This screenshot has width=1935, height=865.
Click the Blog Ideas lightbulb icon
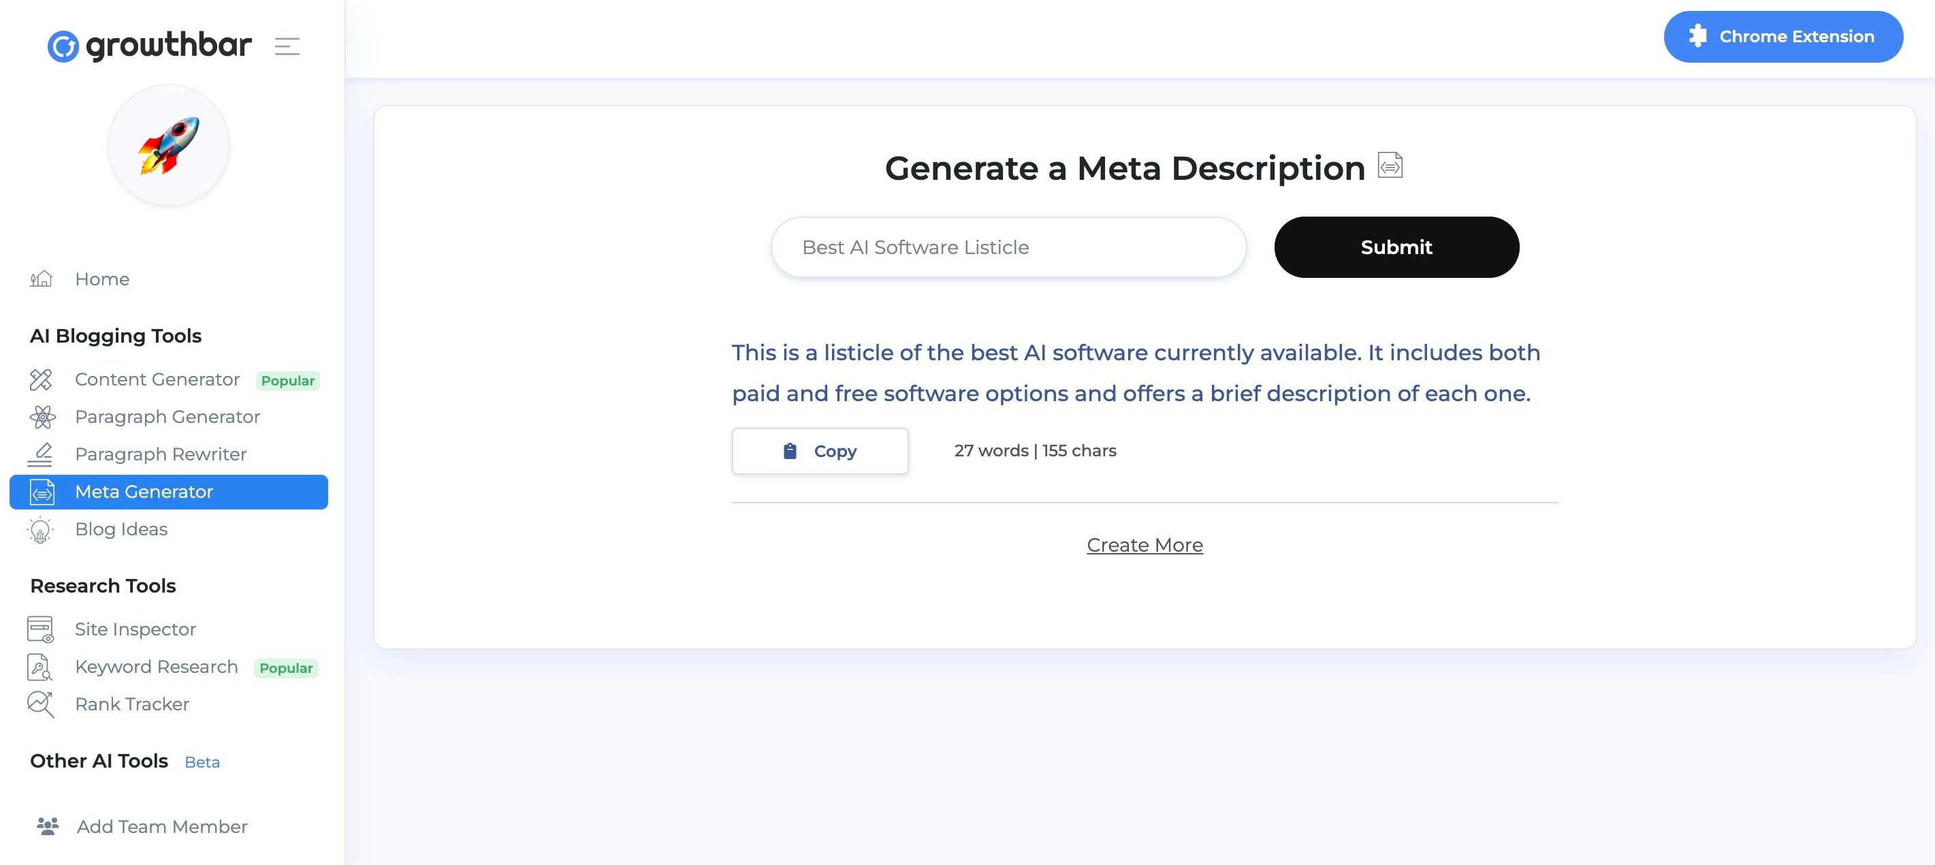click(x=41, y=530)
